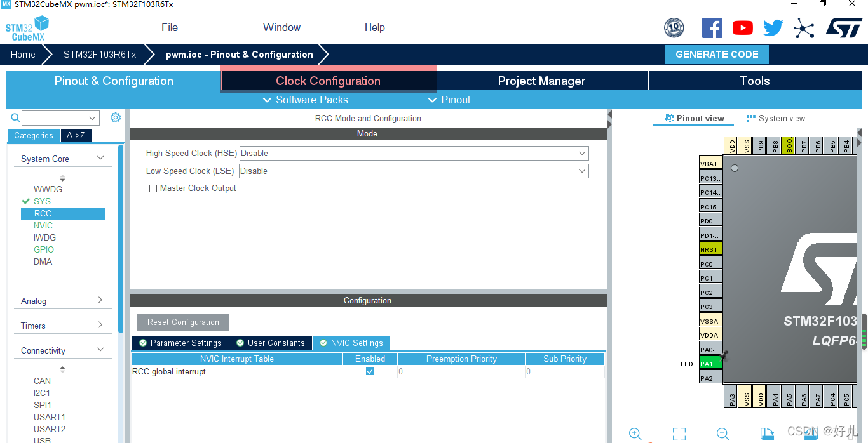This screenshot has width=868, height=443.
Task: Click the Reset Configuration button
Action: (183, 322)
